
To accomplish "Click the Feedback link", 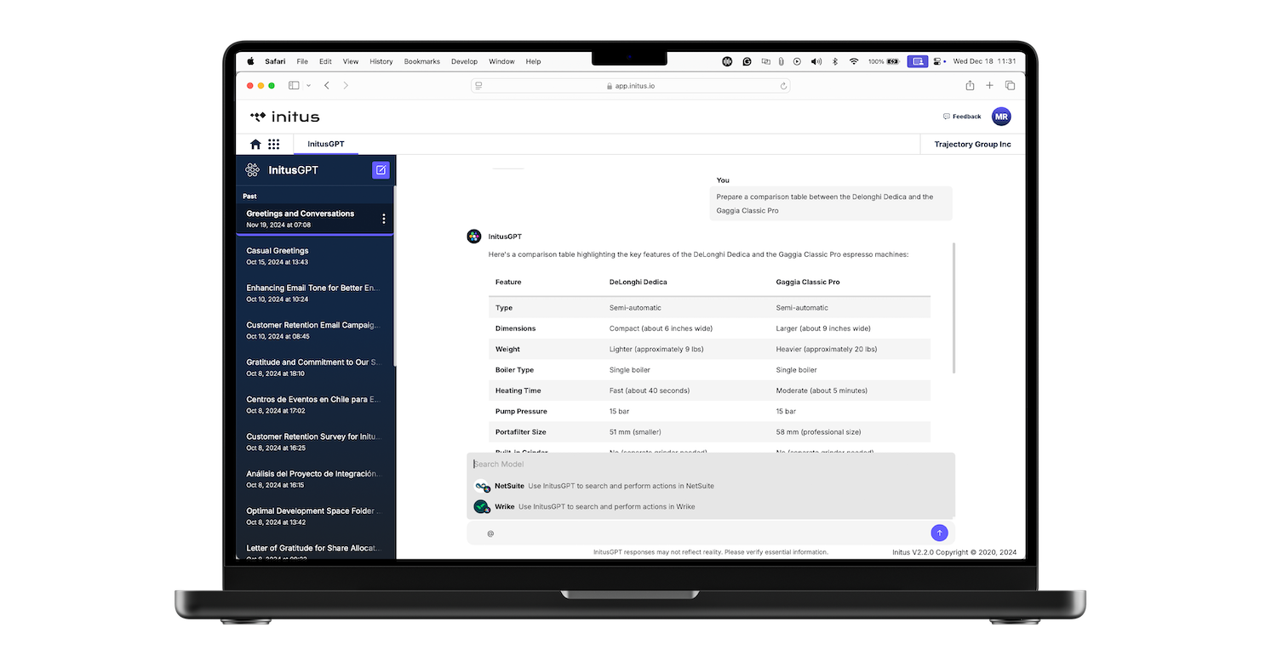I will click(x=962, y=117).
